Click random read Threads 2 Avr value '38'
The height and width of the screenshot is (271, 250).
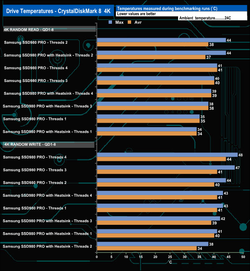(212, 45)
